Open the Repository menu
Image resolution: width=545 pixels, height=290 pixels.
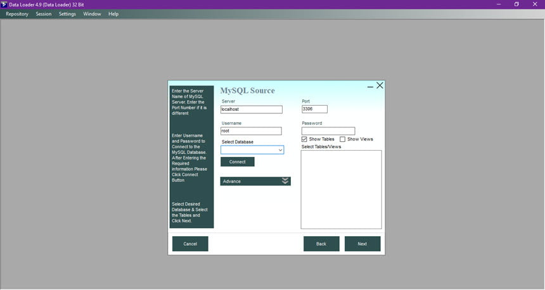(x=17, y=14)
